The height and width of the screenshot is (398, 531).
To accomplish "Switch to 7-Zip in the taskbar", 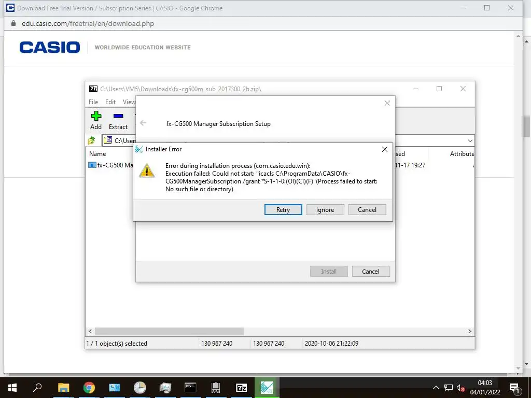I will coord(241,387).
